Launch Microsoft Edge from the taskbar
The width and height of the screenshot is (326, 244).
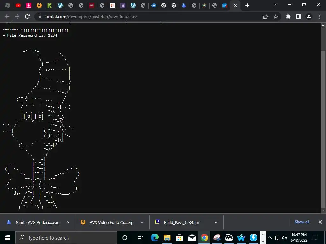[x=154, y=238]
